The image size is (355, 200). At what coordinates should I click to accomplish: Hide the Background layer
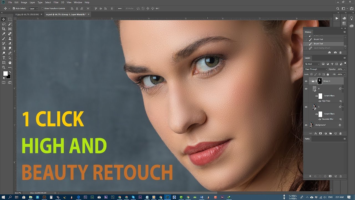coord(306,125)
